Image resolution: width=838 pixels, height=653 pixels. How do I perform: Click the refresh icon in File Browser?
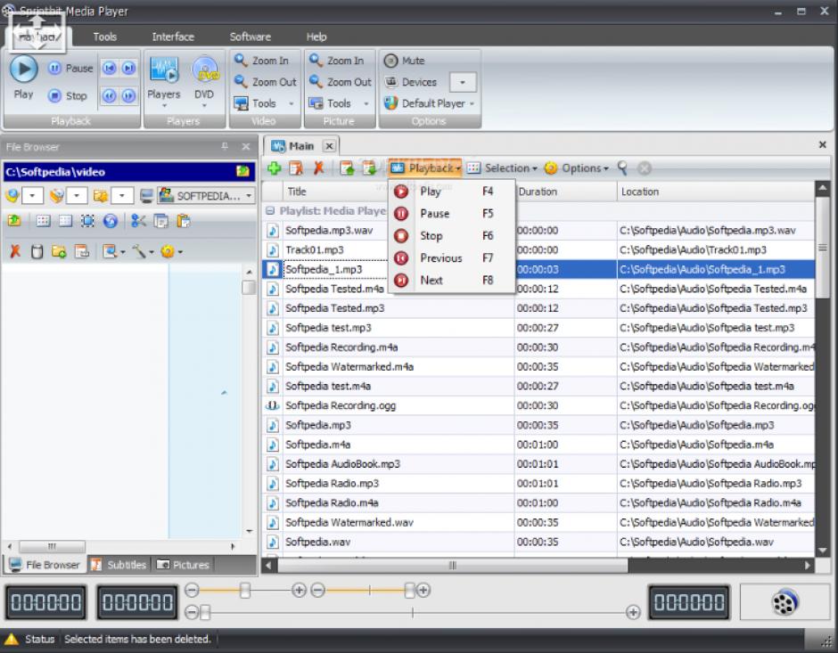110,221
